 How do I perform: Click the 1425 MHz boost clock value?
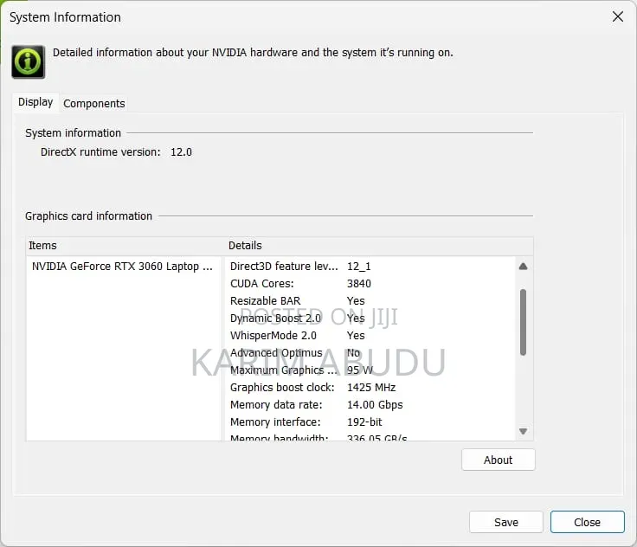[x=371, y=387]
